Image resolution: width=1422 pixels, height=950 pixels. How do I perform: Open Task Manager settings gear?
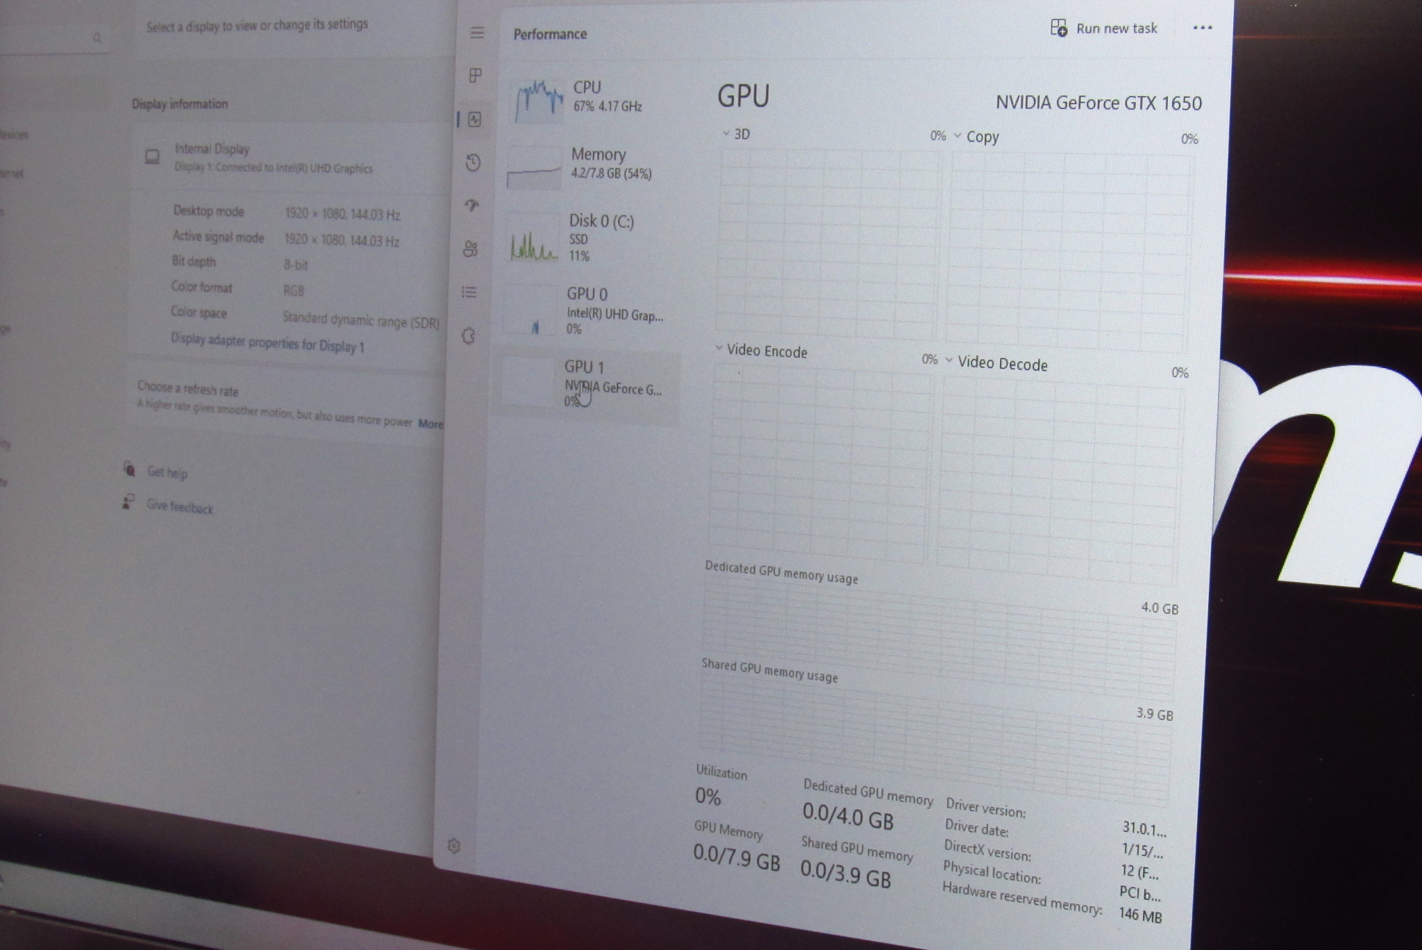pyautogui.click(x=454, y=846)
